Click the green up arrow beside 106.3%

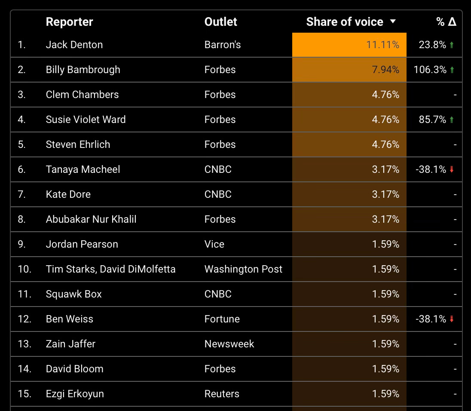[x=452, y=70]
